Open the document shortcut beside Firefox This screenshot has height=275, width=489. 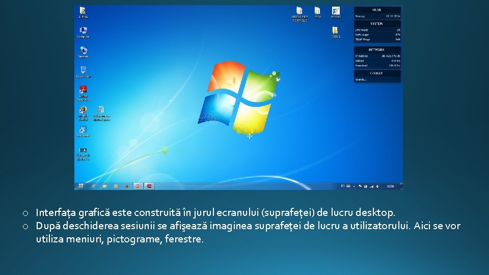click(101, 113)
